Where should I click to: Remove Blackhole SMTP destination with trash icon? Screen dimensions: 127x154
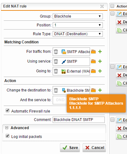(56, 90)
